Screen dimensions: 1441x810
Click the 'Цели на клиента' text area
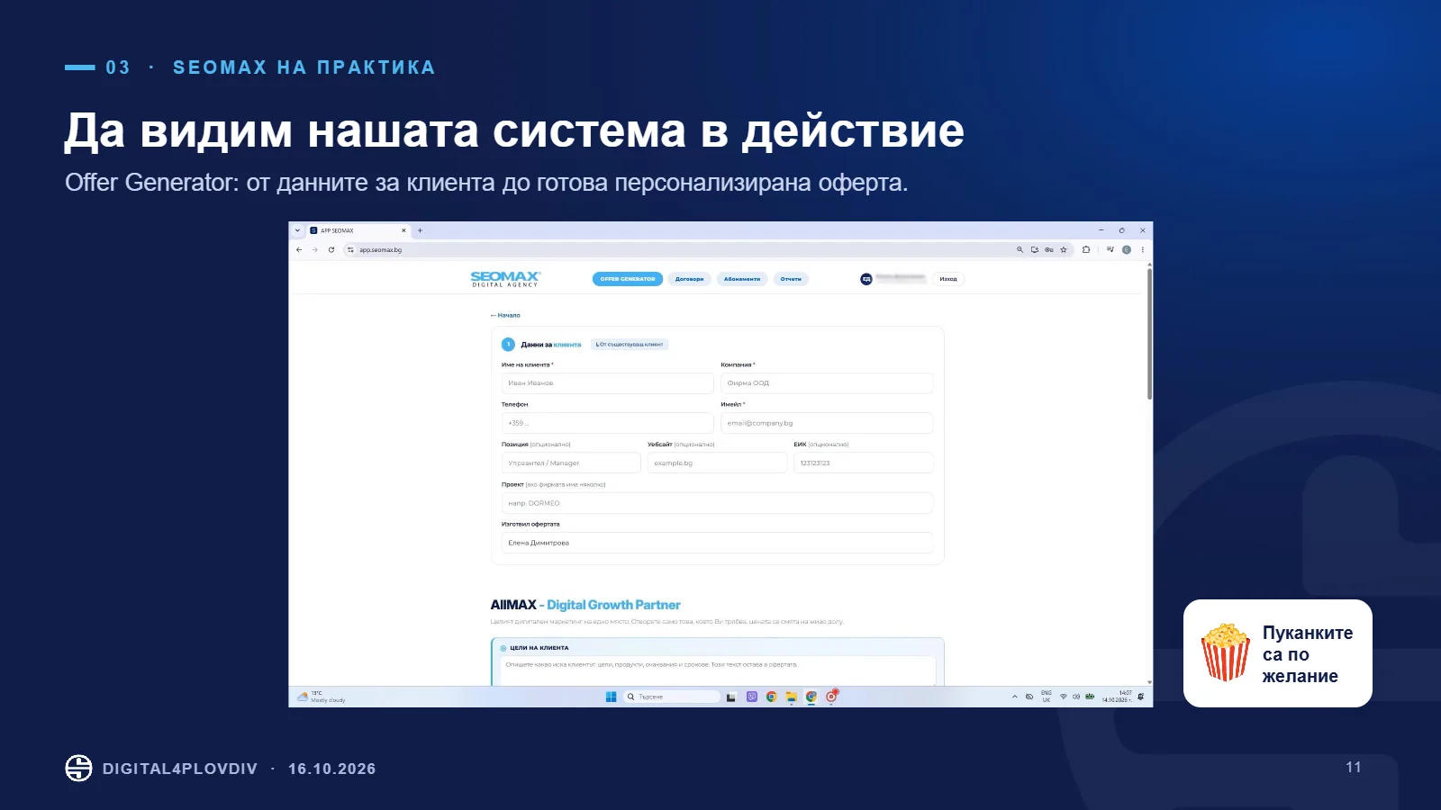click(718, 670)
